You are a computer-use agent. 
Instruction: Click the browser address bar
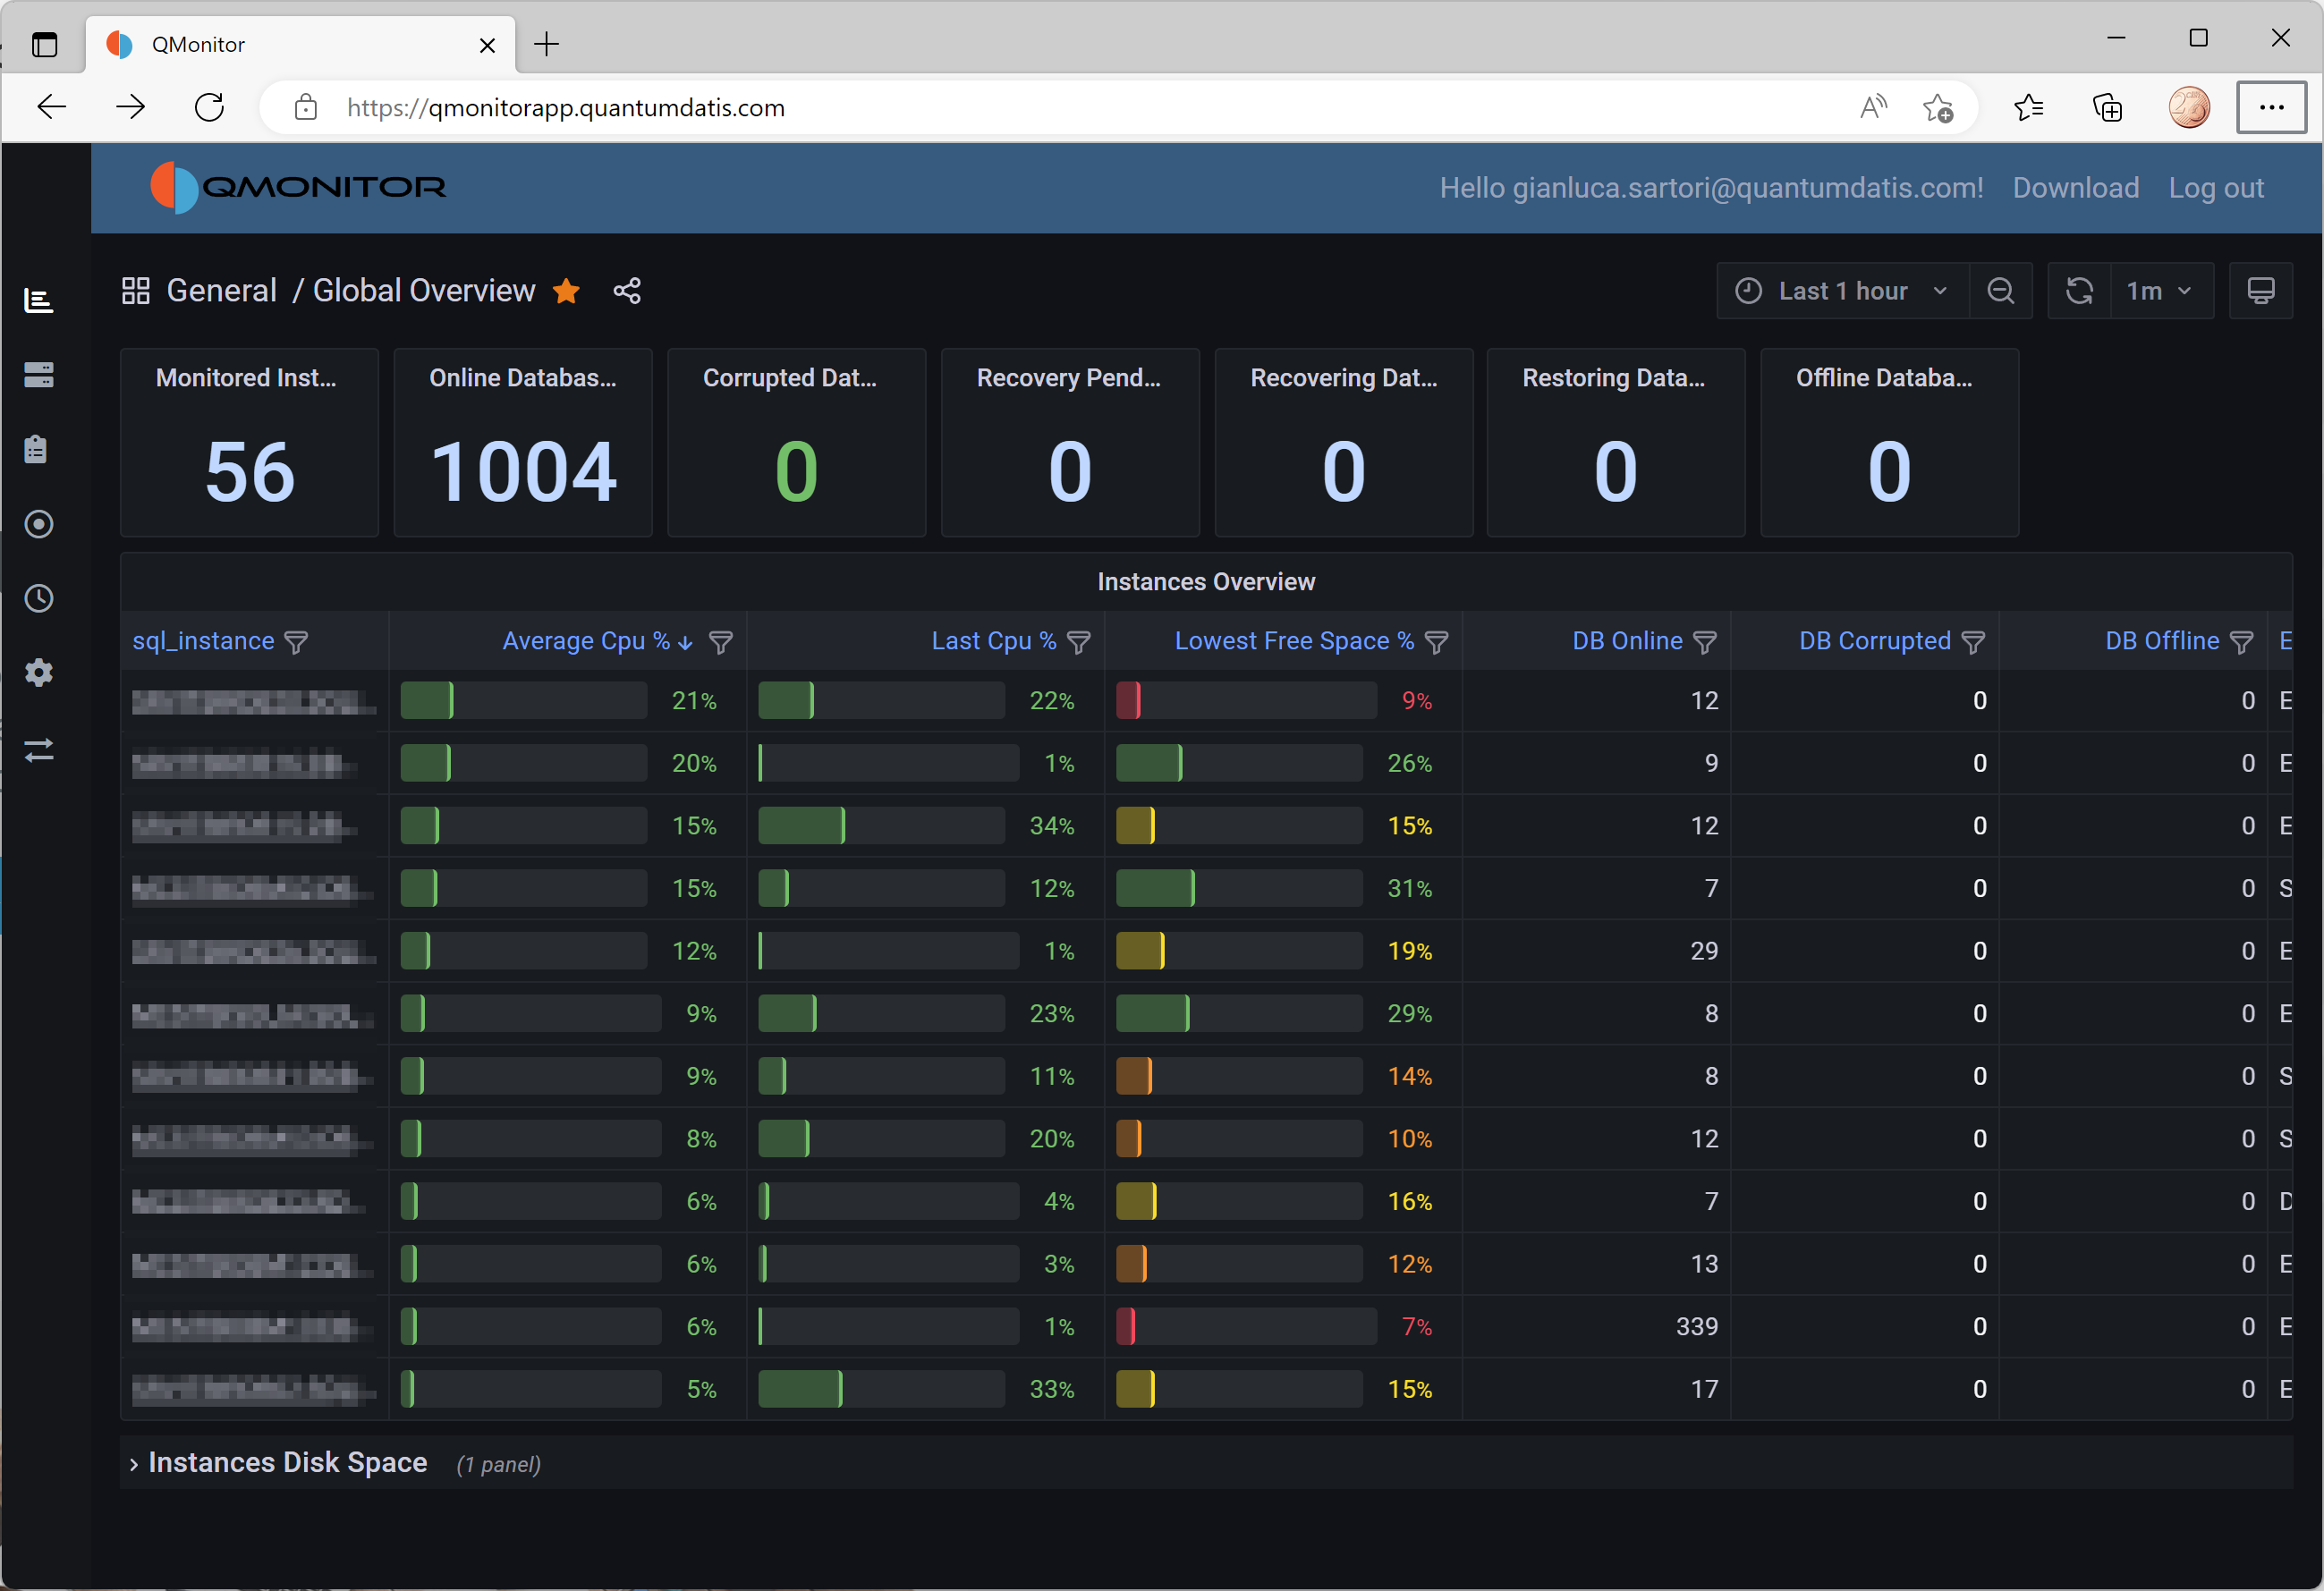tap(1000, 107)
